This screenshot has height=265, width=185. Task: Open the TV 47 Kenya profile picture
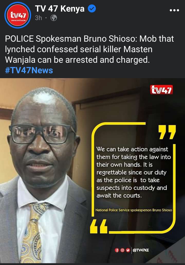coord(18,15)
